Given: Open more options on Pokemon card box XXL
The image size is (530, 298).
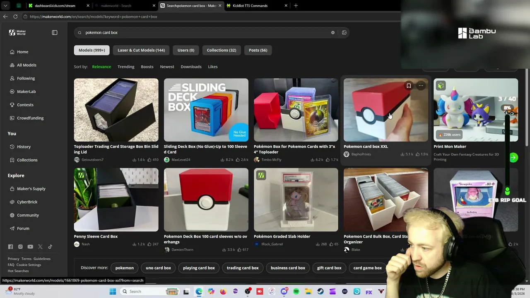Looking at the screenshot, I should tap(421, 86).
